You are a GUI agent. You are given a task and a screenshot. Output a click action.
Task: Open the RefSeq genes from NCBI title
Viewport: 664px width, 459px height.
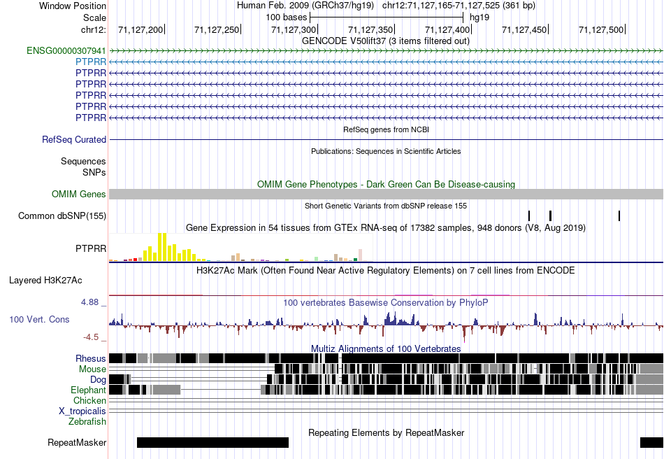coord(386,129)
